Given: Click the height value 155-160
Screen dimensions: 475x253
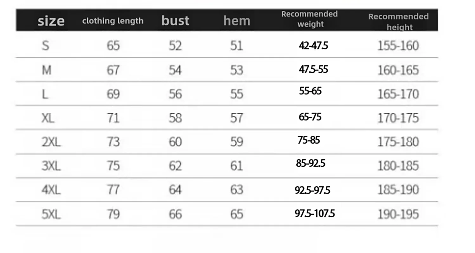Looking at the screenshot, I should 398,46.
